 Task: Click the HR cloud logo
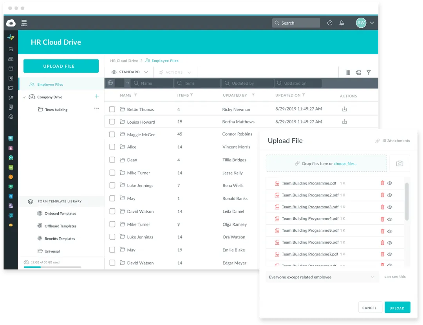pos(11,23)
